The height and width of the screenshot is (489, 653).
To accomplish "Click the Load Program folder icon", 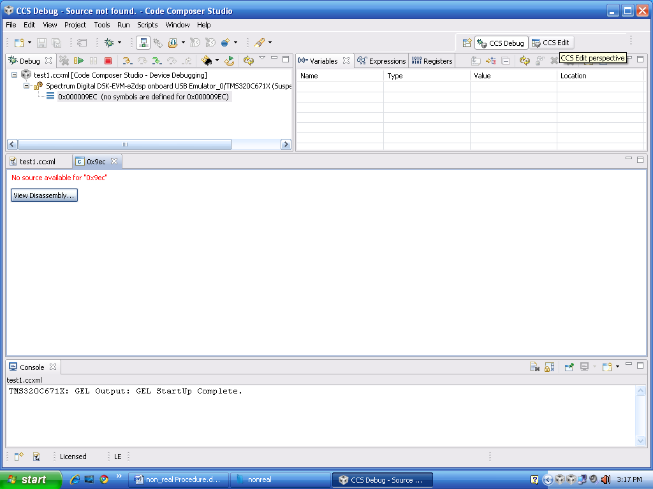I will (172, 43).
